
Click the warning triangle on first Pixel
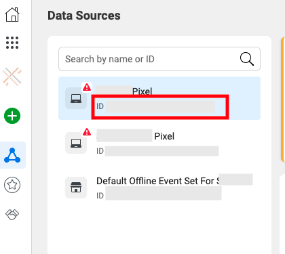(87, 87)
